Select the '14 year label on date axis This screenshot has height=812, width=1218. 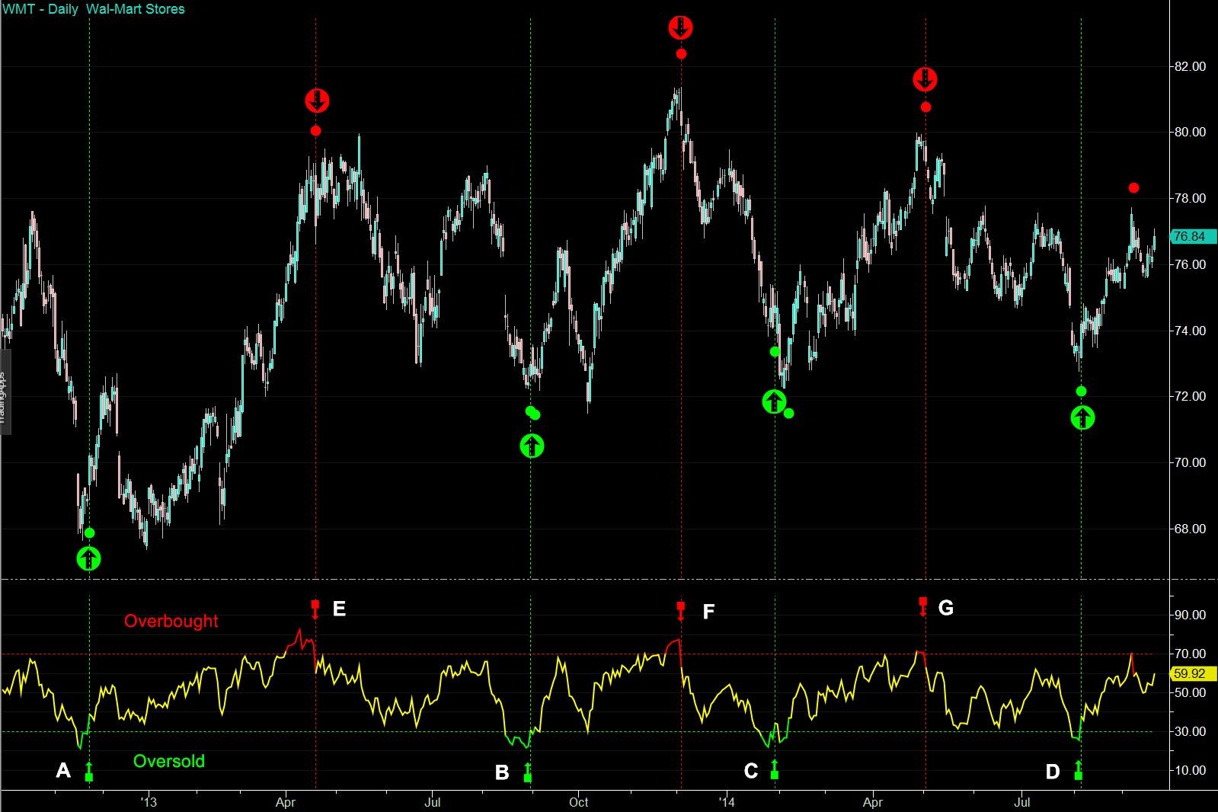click(727, 802)
